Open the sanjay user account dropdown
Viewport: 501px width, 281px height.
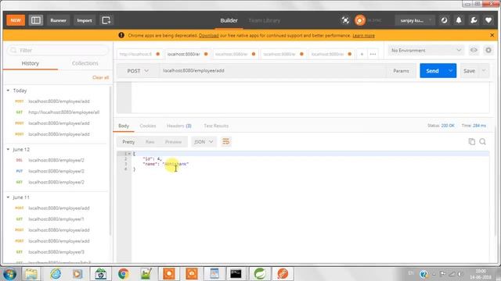(415, 20)
